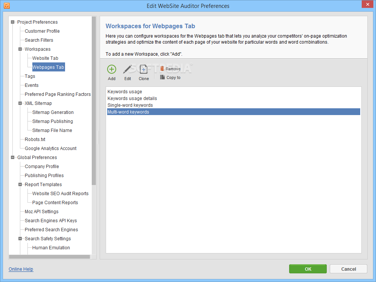This screenshot has width=376, height=282.
Task: Open Moz API Settings
Action: [41, 212]
